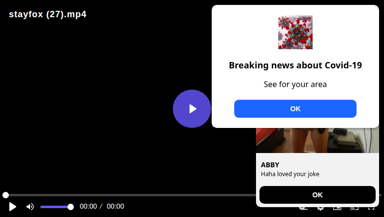Click OK on the Covid-19 news popup
Image resolution: width=384 pixels, height=217 pixels.
[x=295, y=109]
